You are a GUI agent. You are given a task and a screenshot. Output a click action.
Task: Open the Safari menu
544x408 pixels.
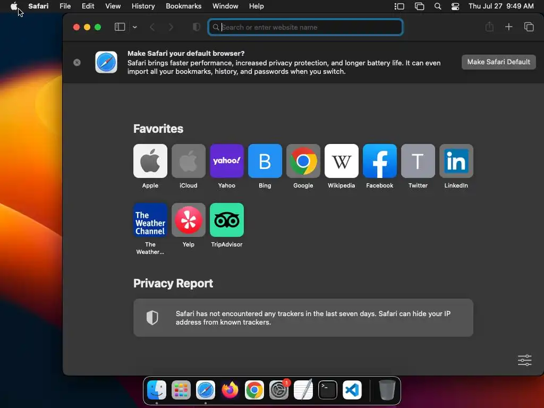38,6
